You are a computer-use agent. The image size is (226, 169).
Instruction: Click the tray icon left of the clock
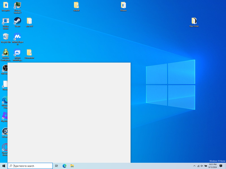tap(206, 166)
